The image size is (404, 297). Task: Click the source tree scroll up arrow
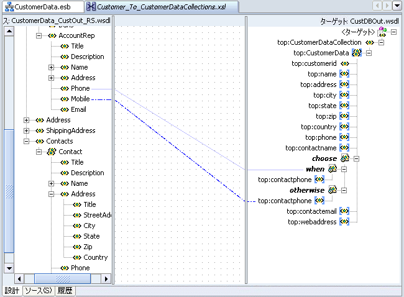(9, 32)
